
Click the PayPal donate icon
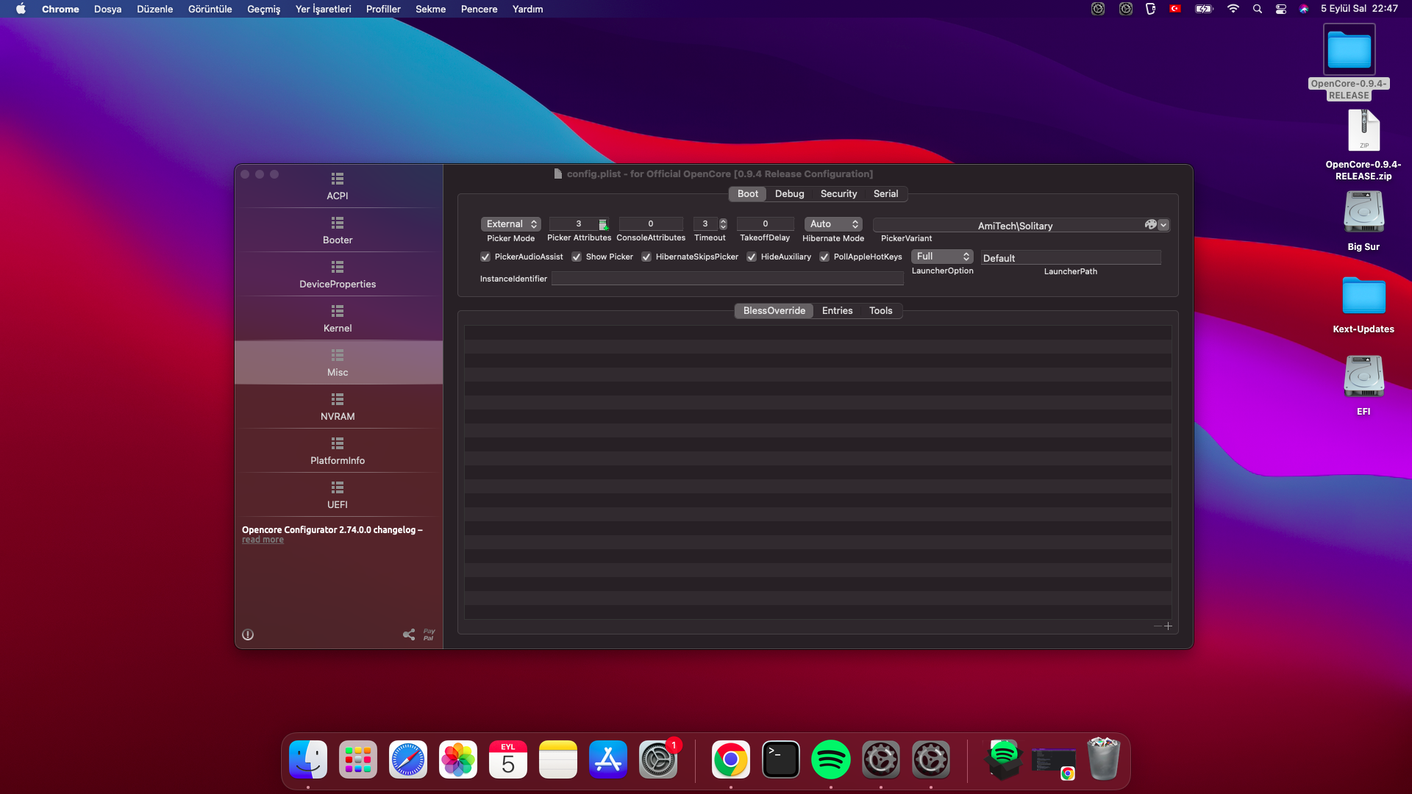point(429,634)
